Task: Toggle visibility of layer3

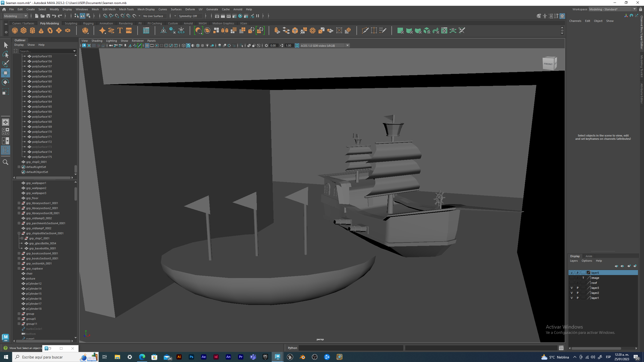Action: click(572, 288)
